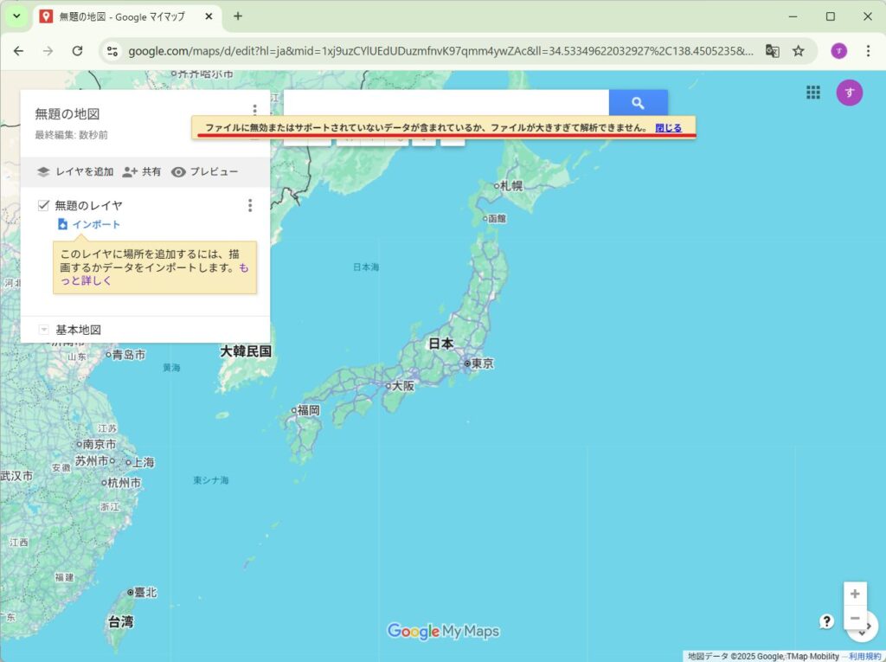Click the blue search button
This screenshot has width=886, height=662.
point(638,103)
